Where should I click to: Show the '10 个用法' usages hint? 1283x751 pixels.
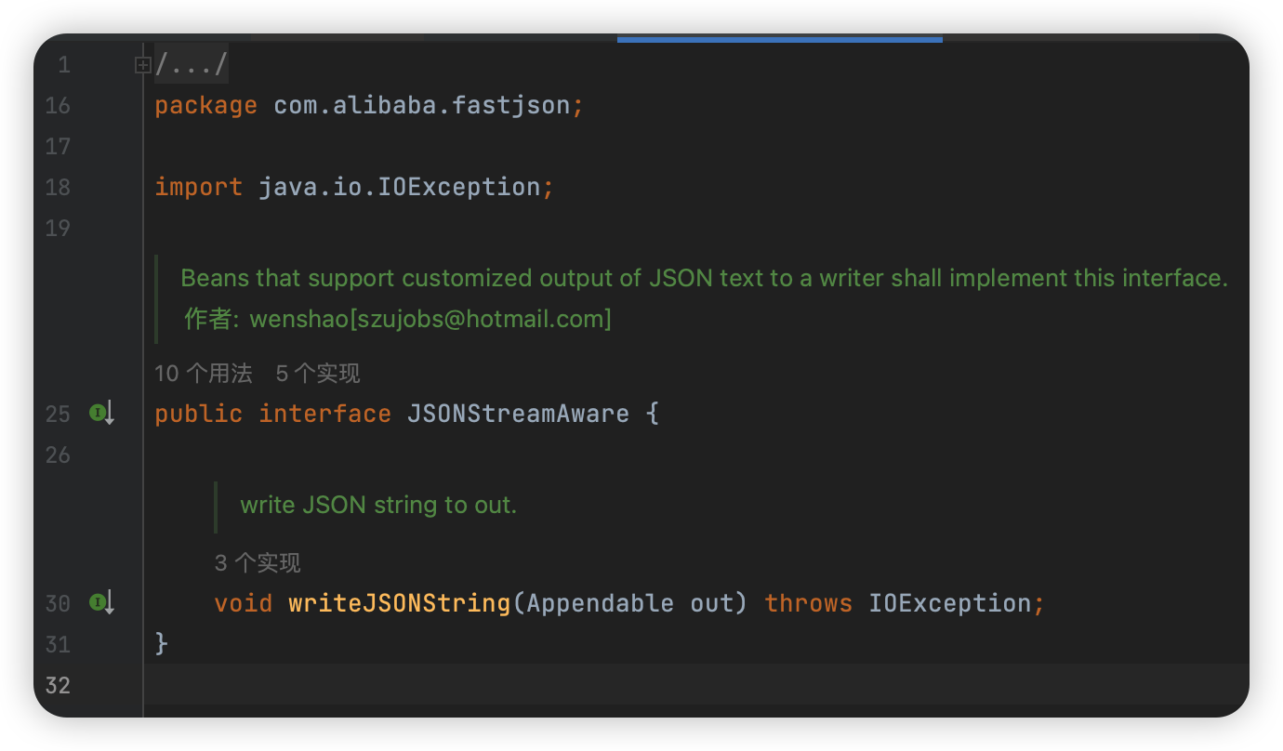203,374
